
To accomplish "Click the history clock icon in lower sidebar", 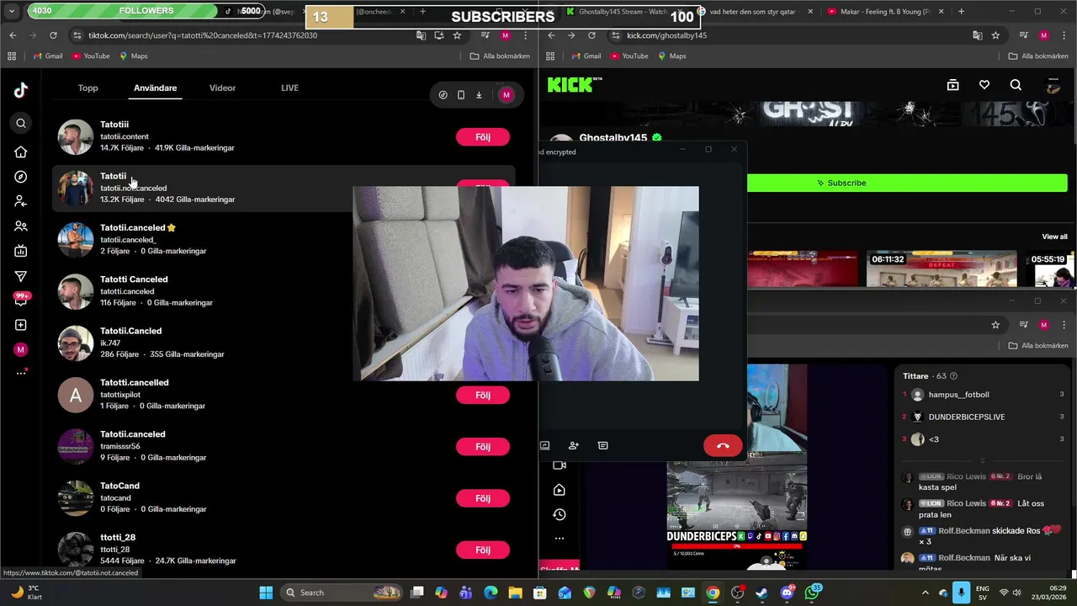I will [560, 514].
